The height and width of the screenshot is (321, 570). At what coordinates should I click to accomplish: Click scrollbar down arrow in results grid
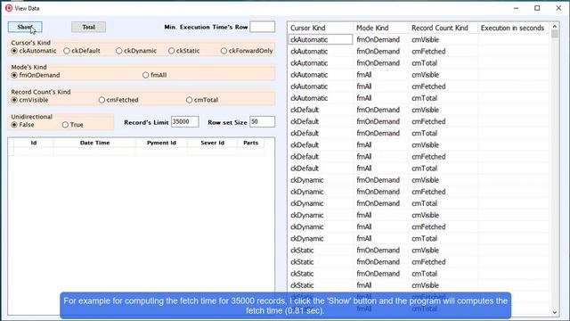[555, 312]
